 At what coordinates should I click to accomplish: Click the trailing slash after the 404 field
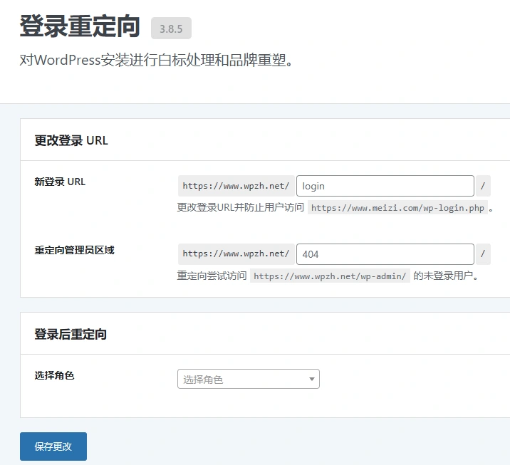click(x=483, y=254)
